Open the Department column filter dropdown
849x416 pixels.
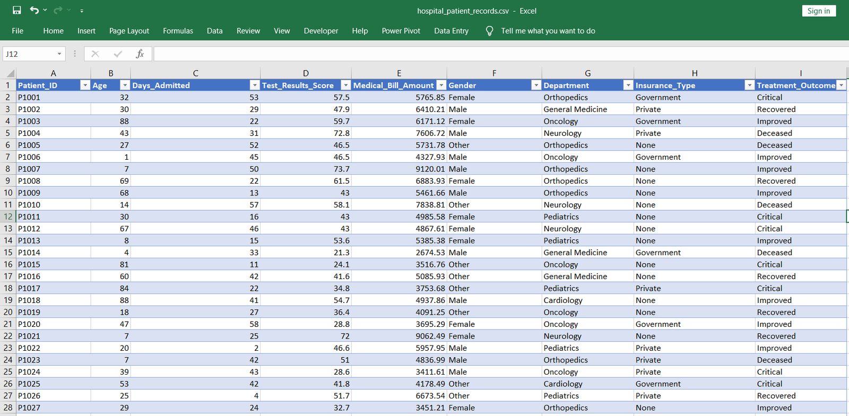pyautogui.click(x=628, y=85)
